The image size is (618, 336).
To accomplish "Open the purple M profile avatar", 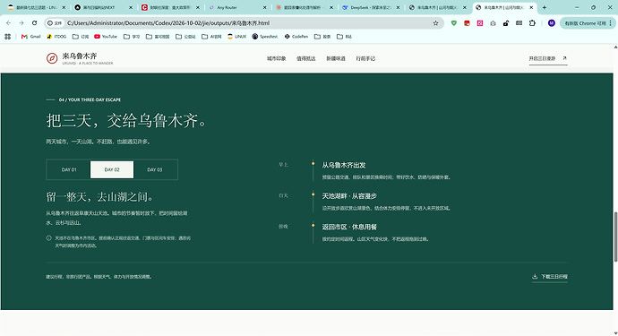I will (x=552, y=23).
